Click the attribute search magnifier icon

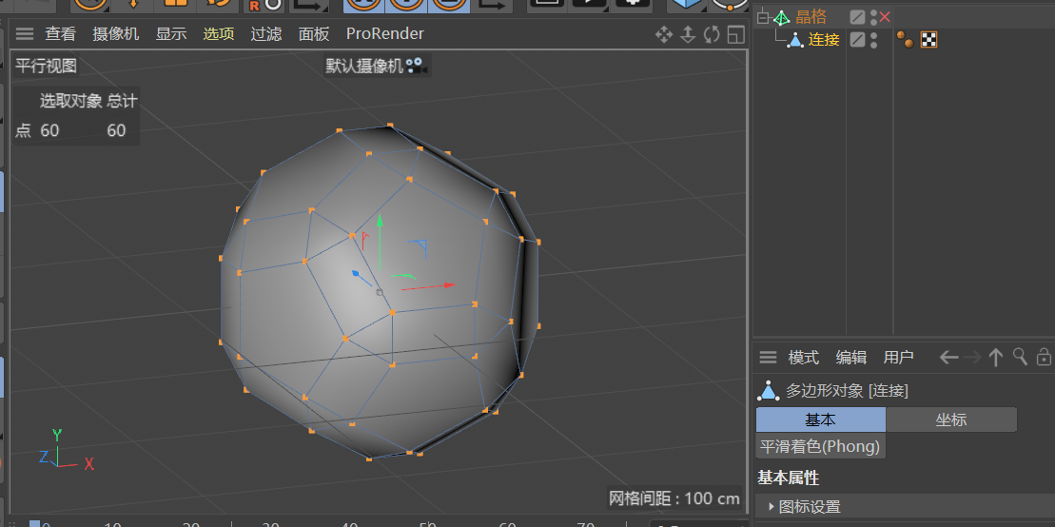click(1020, 357)
